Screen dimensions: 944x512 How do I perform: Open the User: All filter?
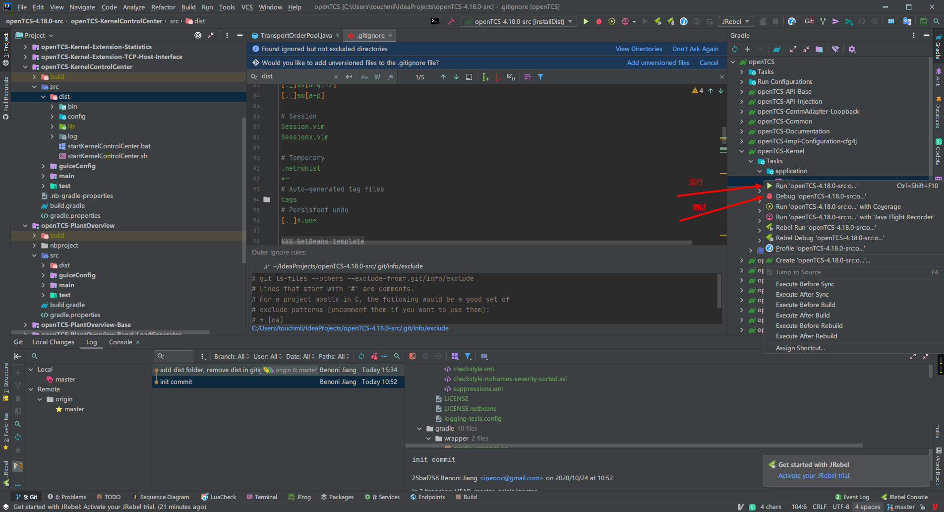[x=268, y=356]
